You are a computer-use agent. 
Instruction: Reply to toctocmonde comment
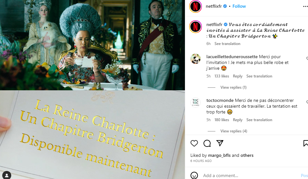tap(238, 120)
